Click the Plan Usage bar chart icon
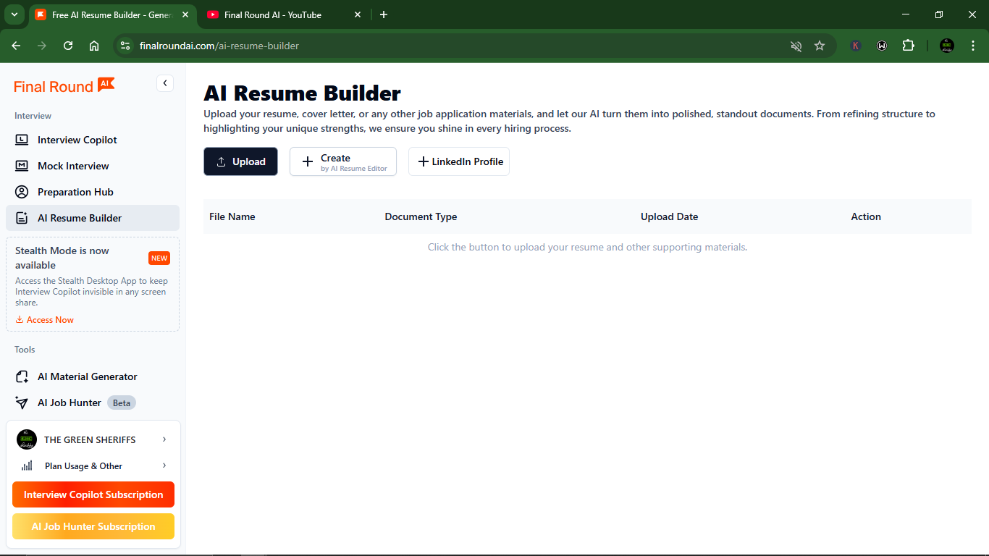 pos(28,466)
